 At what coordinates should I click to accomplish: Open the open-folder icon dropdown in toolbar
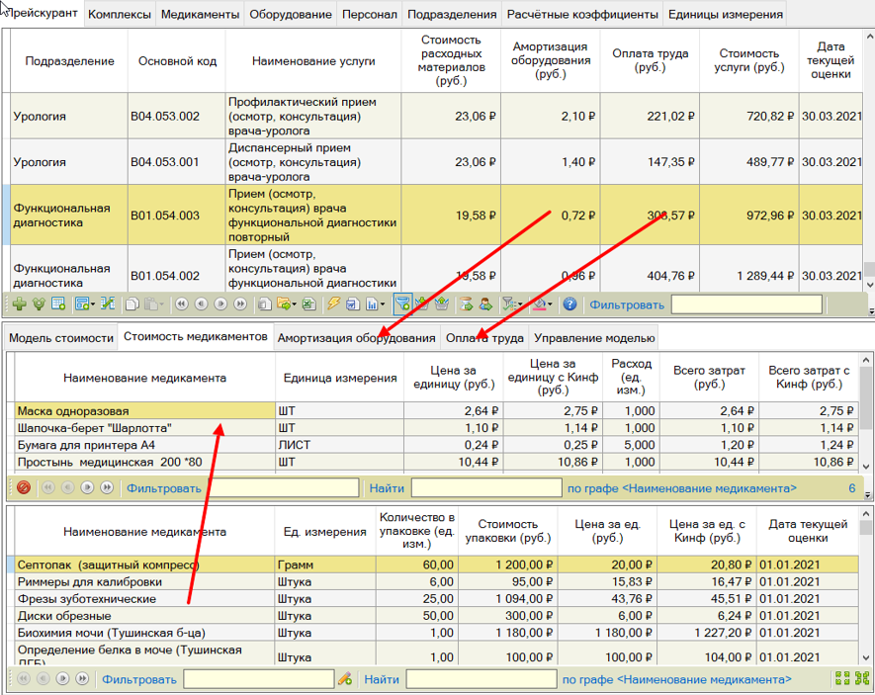[x=293, y=304]
